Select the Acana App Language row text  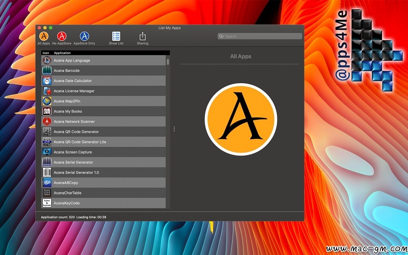pyautogui.click(x=72, y=60)
